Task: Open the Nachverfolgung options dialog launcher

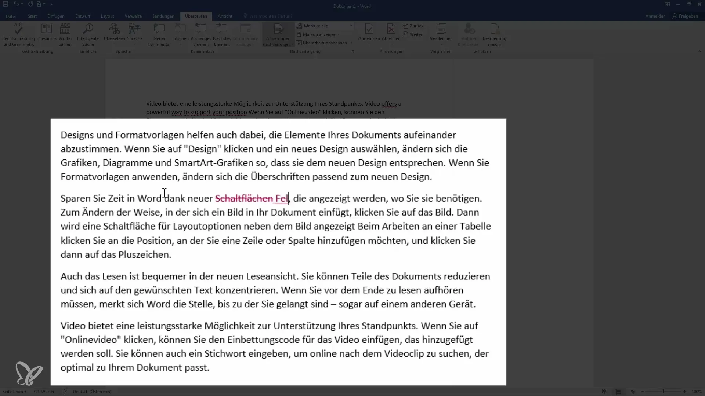Action: point(353,52)
